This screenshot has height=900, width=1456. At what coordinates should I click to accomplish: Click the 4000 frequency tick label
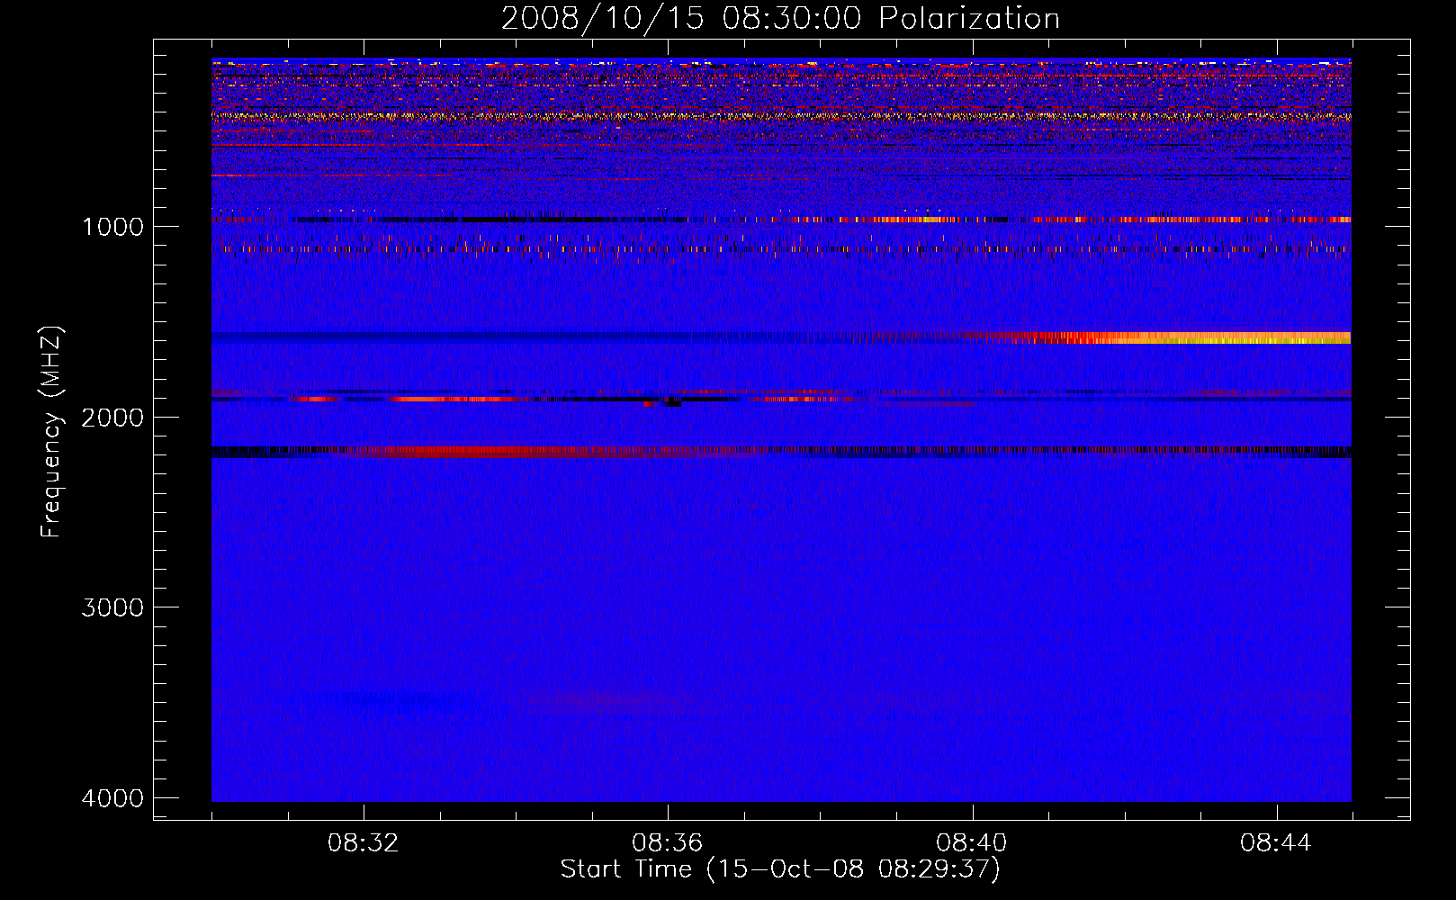pyautogui.click(x=112, y=797)
